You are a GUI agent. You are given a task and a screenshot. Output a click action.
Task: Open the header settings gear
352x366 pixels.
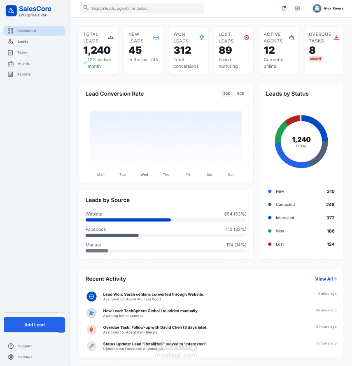[x=297, y=8]
